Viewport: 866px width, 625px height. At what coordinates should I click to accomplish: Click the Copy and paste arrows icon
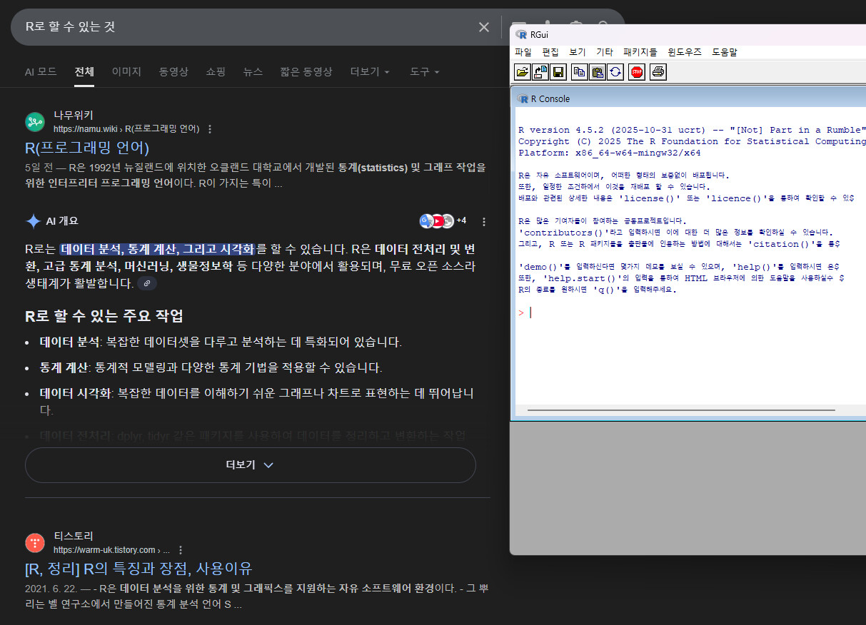pyautogui.click(x=615, y=72)
